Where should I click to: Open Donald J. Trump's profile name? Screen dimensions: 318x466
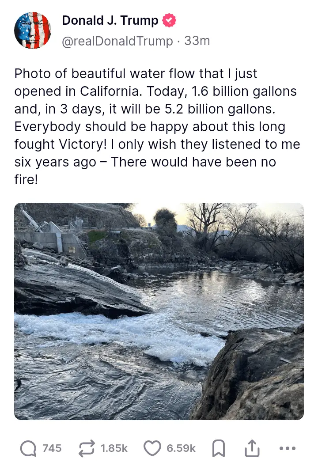[110, 20]
